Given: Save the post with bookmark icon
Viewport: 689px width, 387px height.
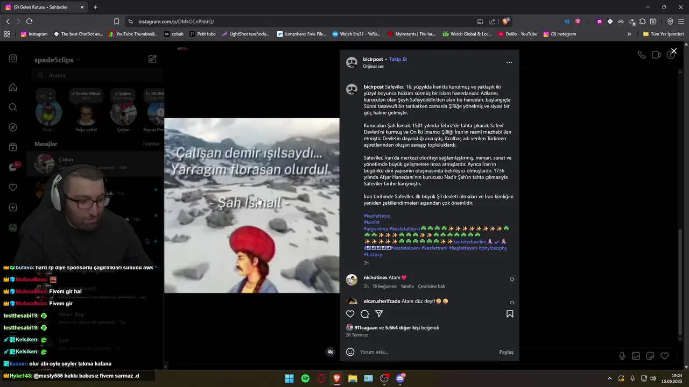Looking at the screenshot, I should click(x=510, y=314).
